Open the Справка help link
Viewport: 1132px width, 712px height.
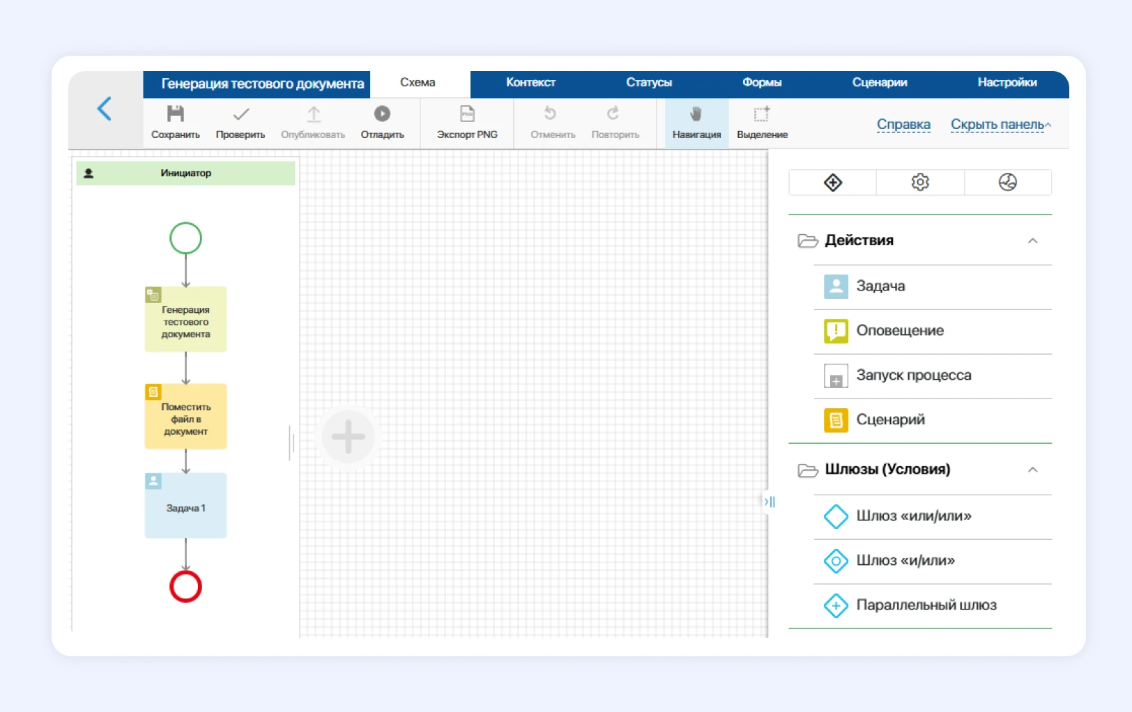(903, 125)
